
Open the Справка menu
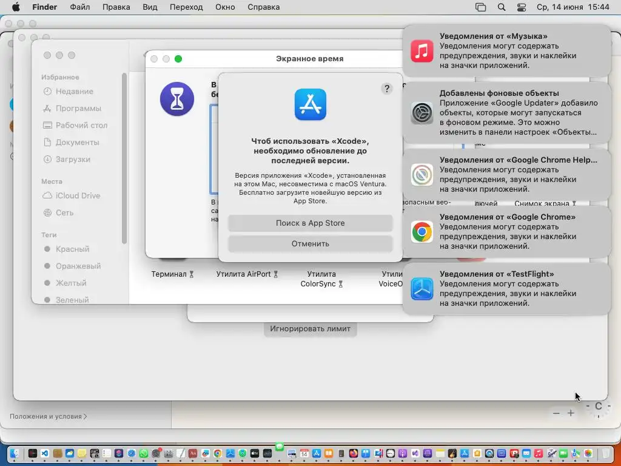pos(263,7)
